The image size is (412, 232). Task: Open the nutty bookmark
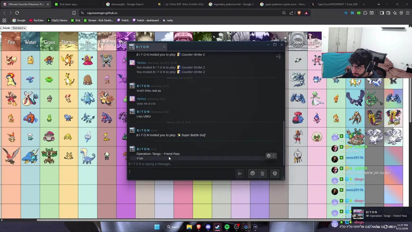coord(167,20)
